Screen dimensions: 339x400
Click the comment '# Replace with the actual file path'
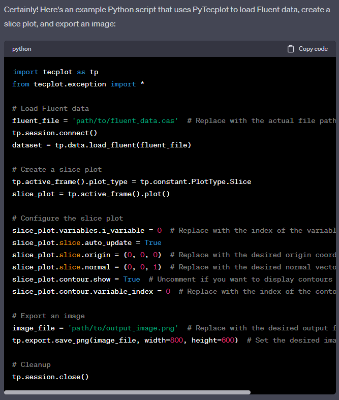[261, 120]
